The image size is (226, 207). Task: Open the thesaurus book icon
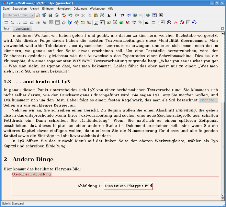tap(148, 15)
